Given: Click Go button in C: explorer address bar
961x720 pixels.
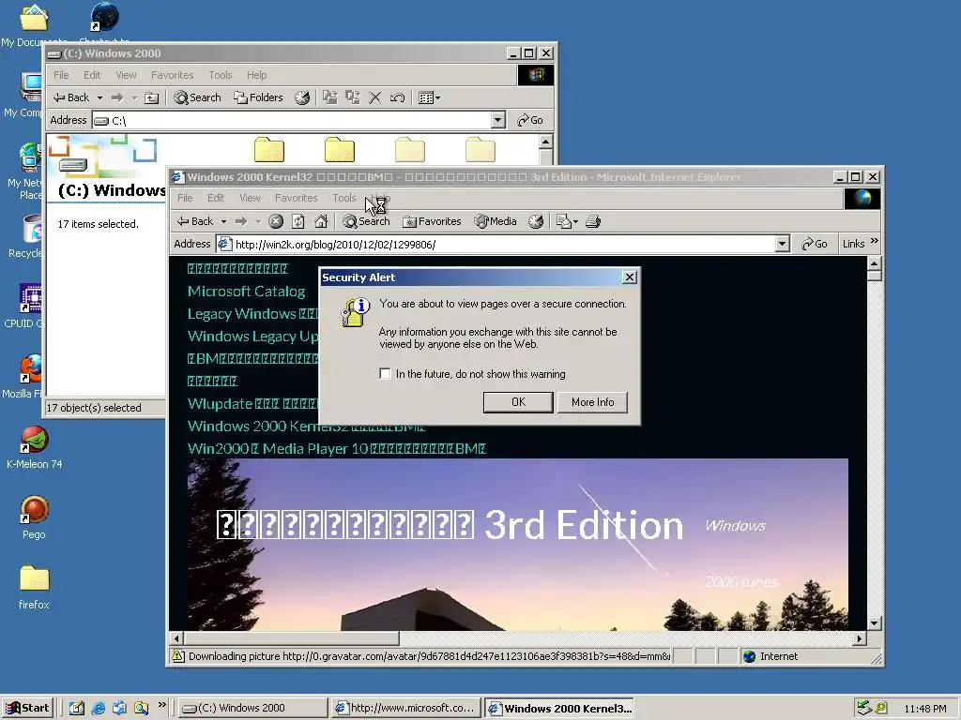Looking at the screenshot, I should coord(530,120).
